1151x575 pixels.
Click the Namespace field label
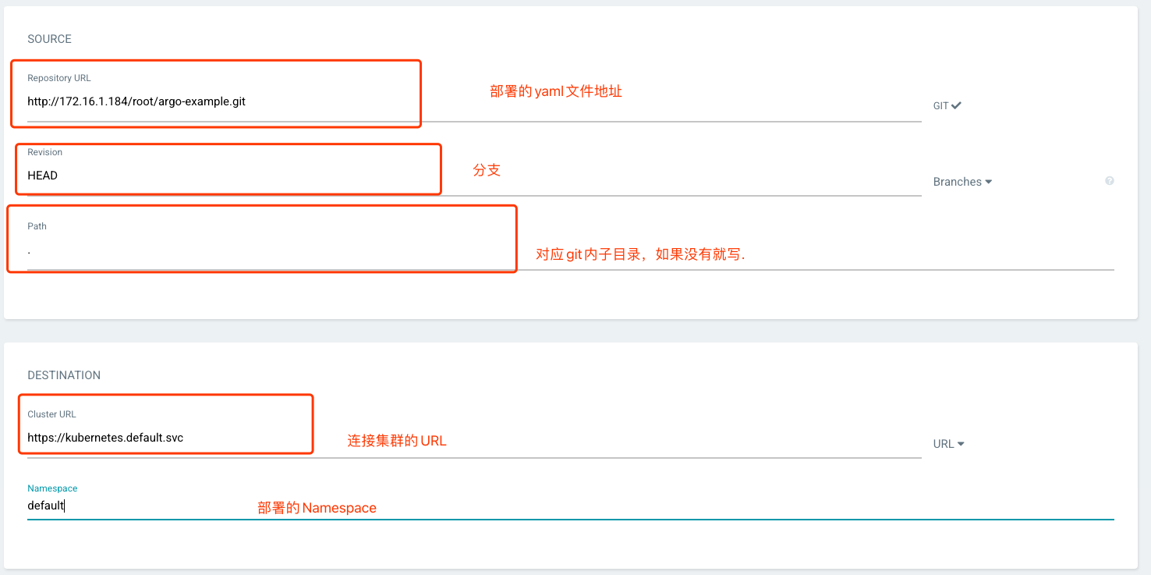pos(52,488)
